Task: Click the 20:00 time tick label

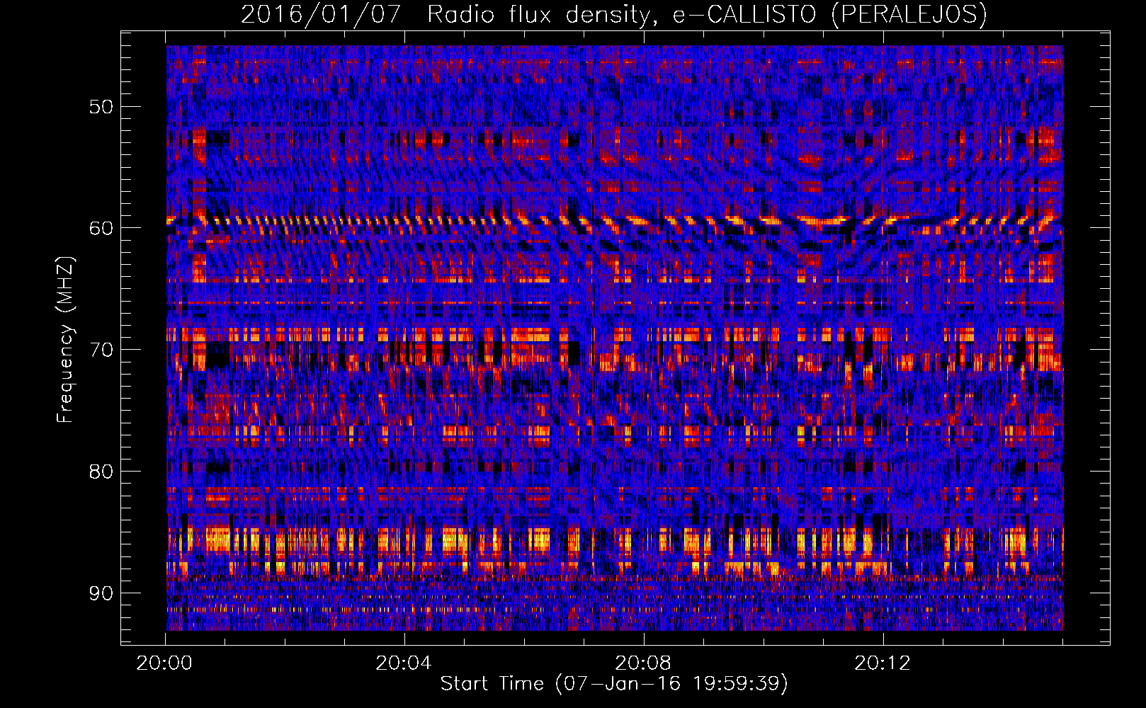Action: pyautogui.click(x=164, y=663)
